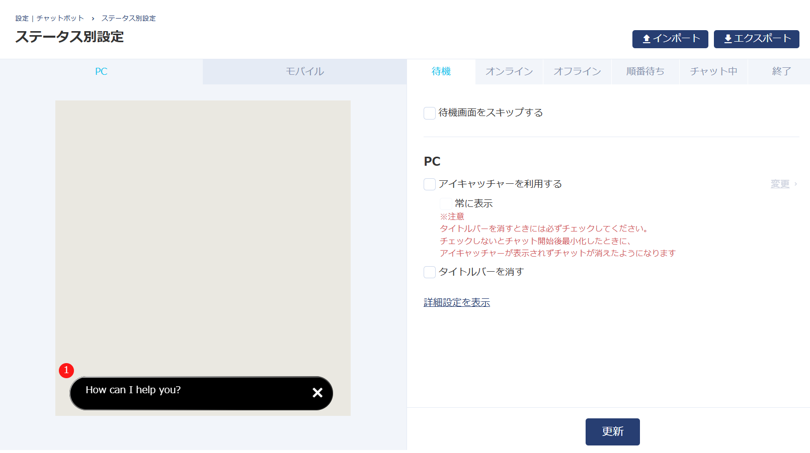Click the ※注意 warning label
810x453 pixels.
tap(452, 216)
